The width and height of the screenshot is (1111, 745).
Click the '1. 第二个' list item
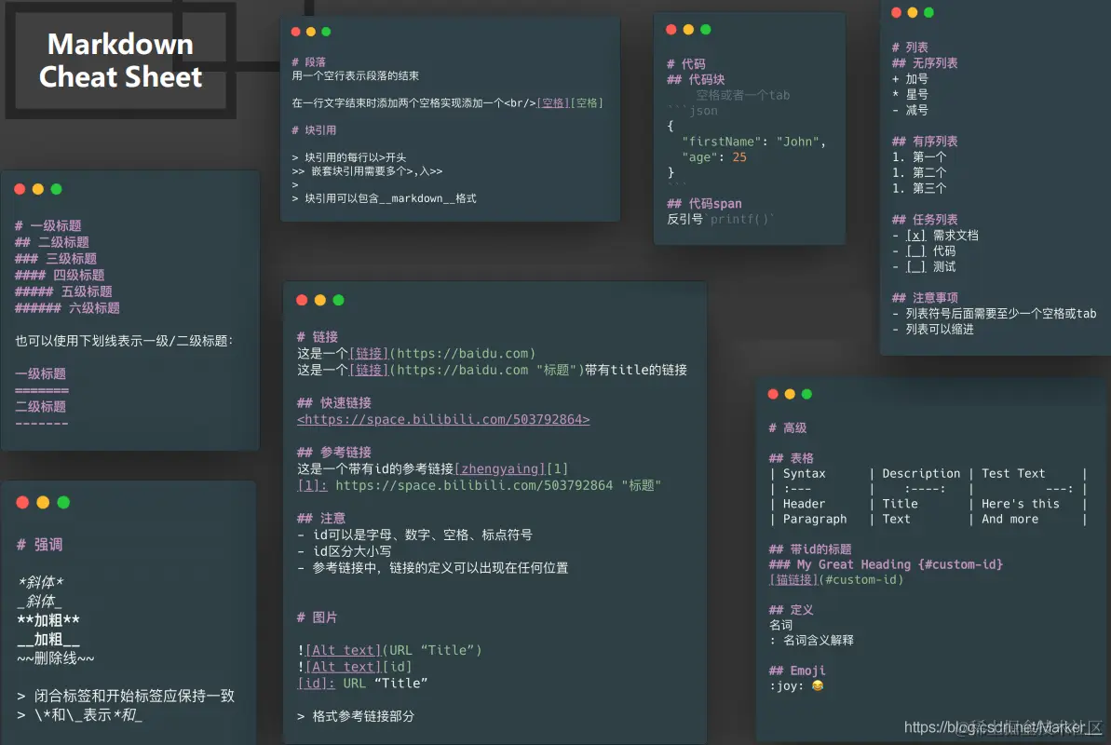(x=919, y=172)
